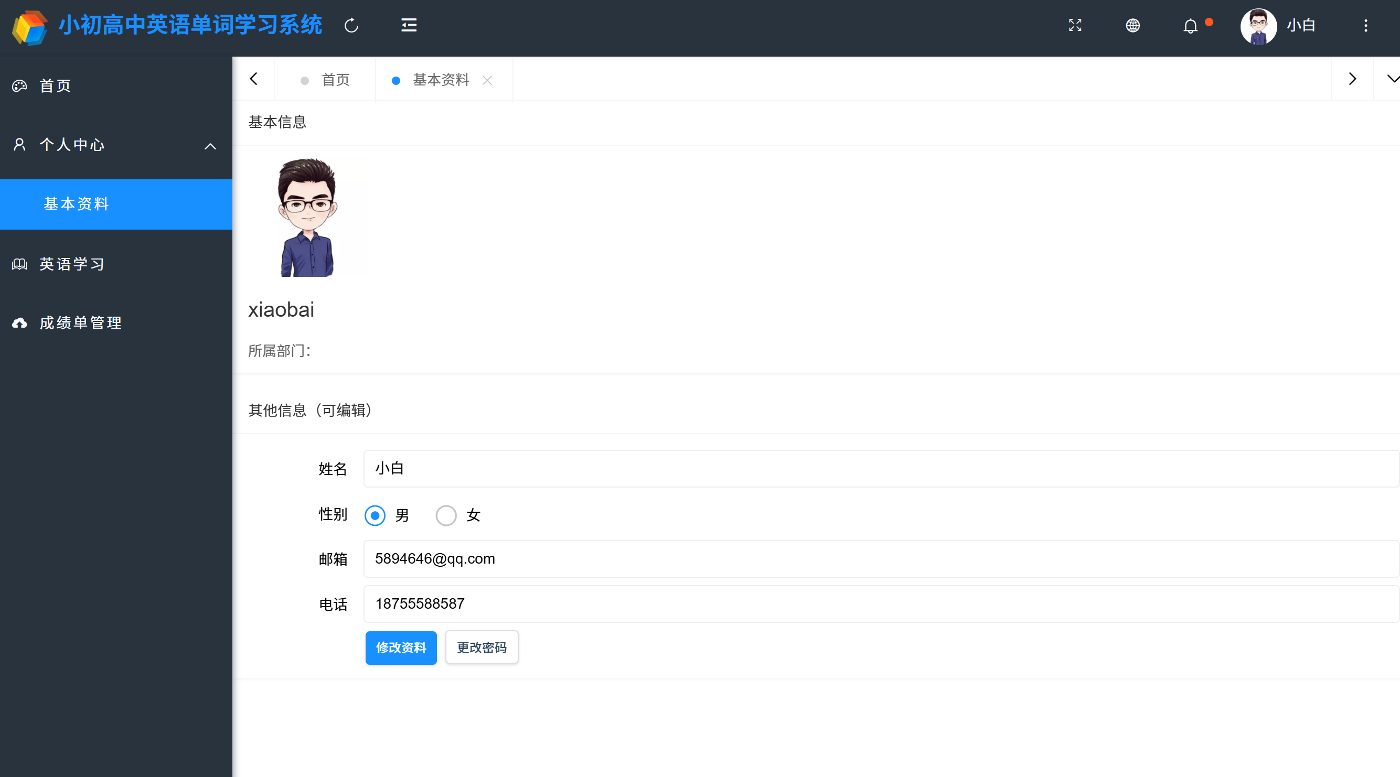The width and height of the screenshot is (1400, 777).
Task: Close the 基本资料 tab
Action: coord(487,80)
